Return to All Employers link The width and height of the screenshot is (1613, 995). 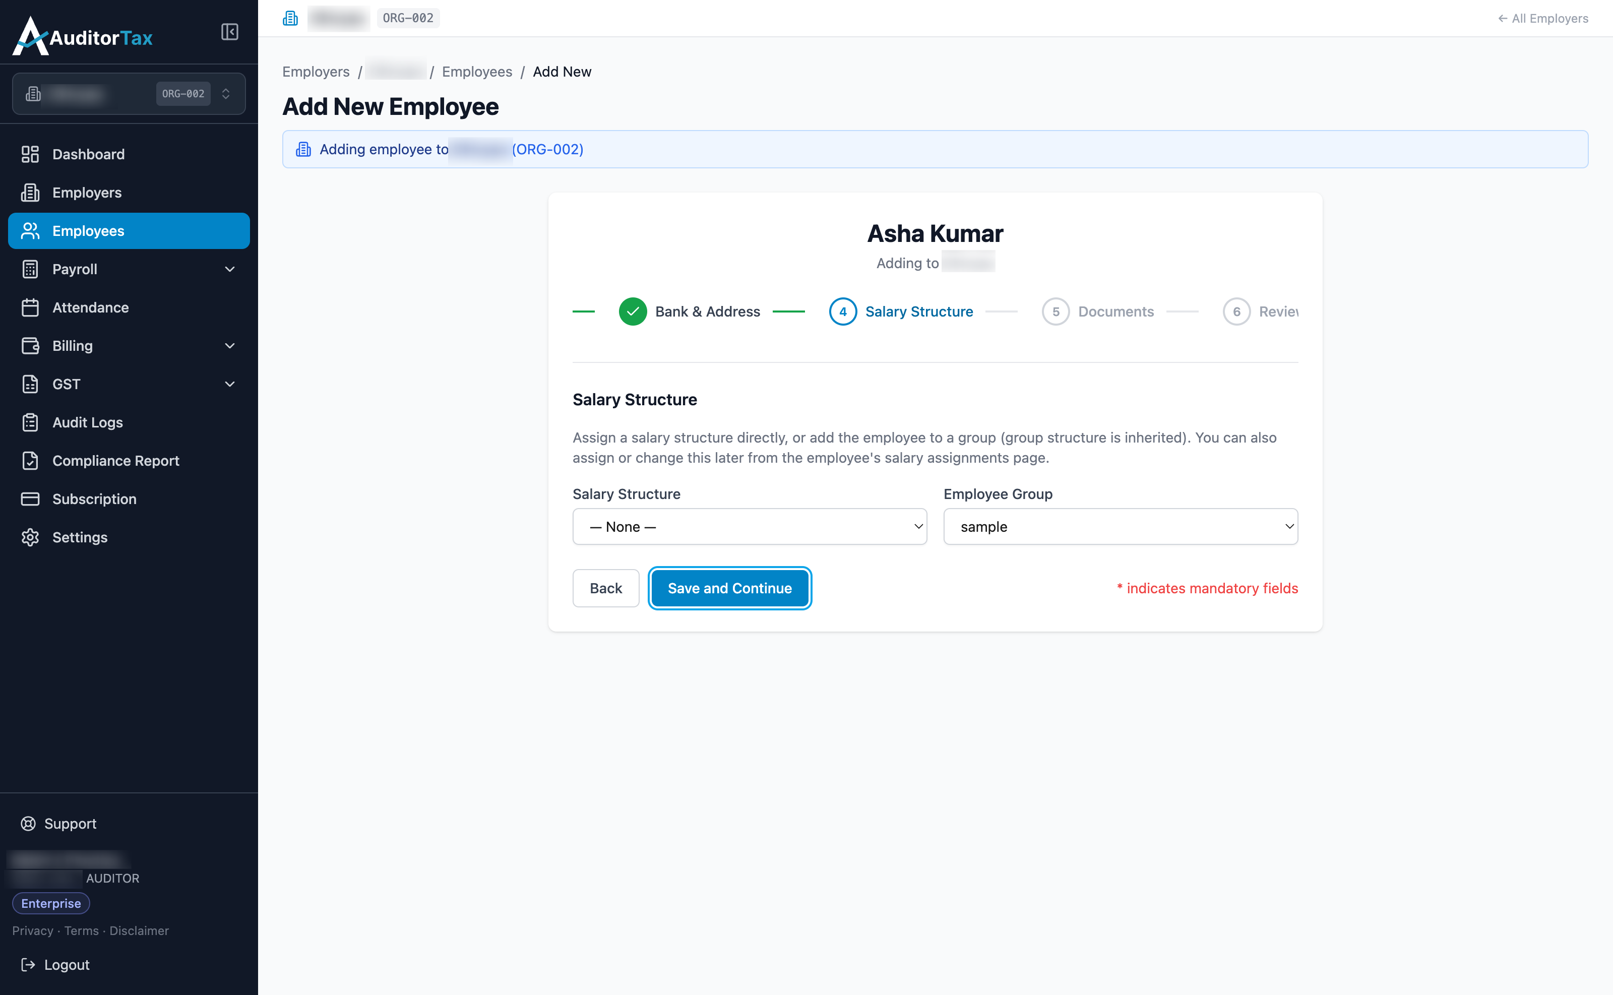click(1542, 19)
